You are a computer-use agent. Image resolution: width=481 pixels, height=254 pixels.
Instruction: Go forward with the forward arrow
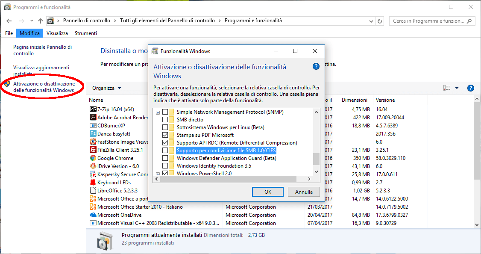click(21, 21)
